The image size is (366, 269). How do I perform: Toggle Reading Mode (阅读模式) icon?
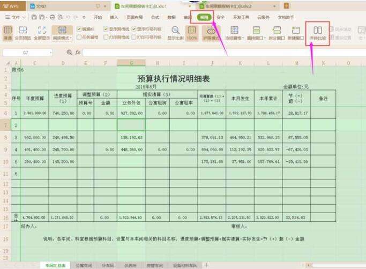(62, 30)
